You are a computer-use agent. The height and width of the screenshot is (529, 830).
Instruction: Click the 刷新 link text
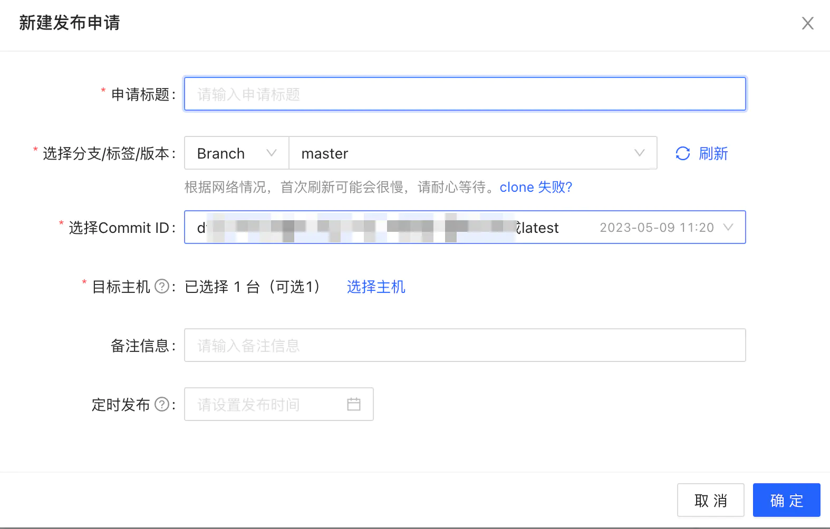[x=713, y=153]
